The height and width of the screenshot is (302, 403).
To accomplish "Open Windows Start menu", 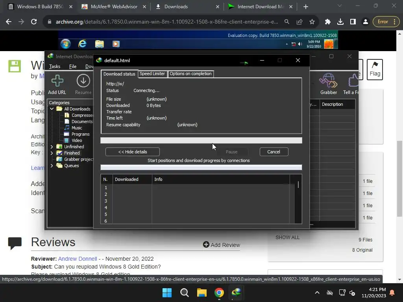I will [167, 293].
